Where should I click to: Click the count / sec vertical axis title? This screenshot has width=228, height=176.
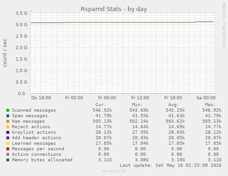point(5,53)
